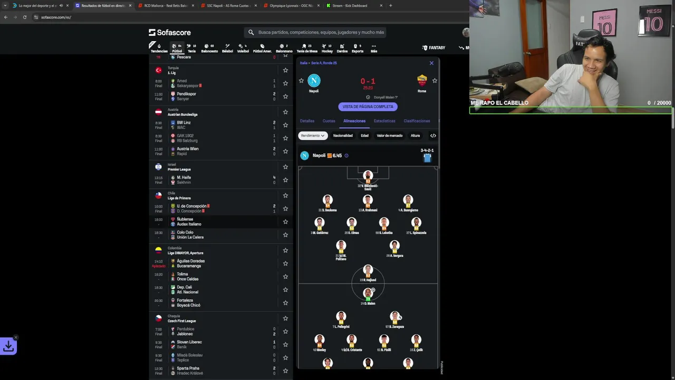This screenshot has width=675, height=380.
Task: Open the Baloncesto sport category
Action: pos(209,48)
